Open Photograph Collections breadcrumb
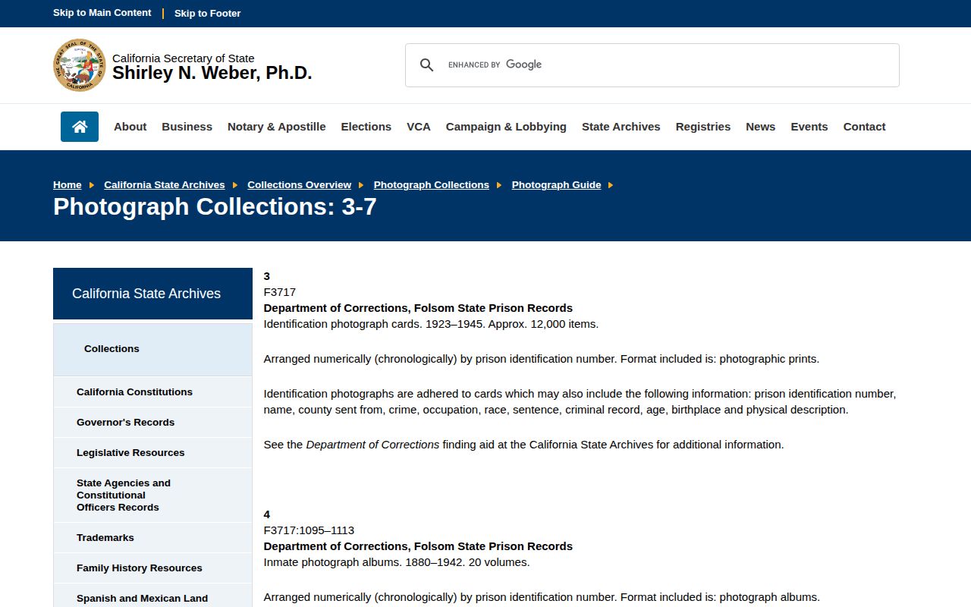971x607 pixels. point(431,184)
